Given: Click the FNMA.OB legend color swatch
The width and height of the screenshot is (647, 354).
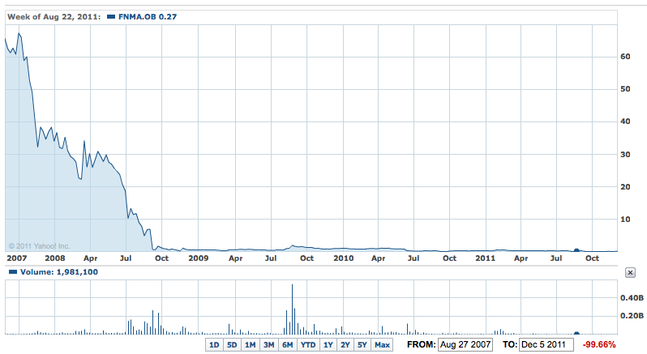Looking at the screenshot, I should point(110,17).
